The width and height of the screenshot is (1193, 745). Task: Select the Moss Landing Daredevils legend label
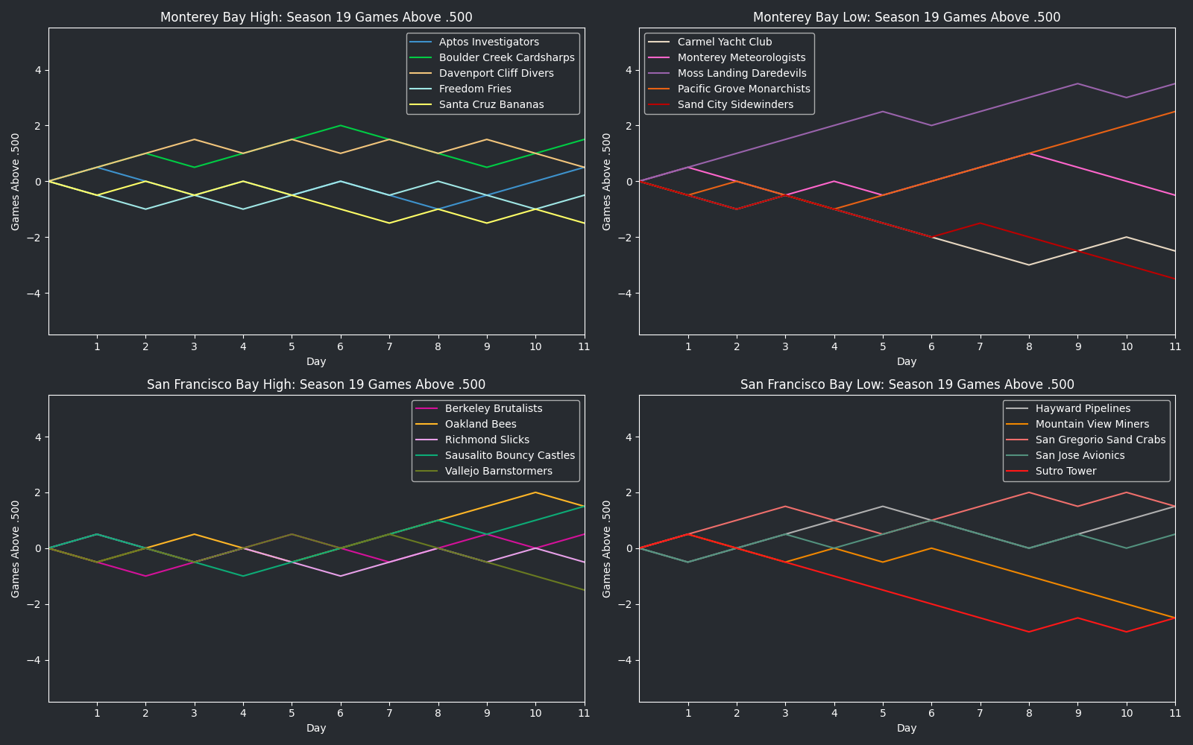point(742,74)
